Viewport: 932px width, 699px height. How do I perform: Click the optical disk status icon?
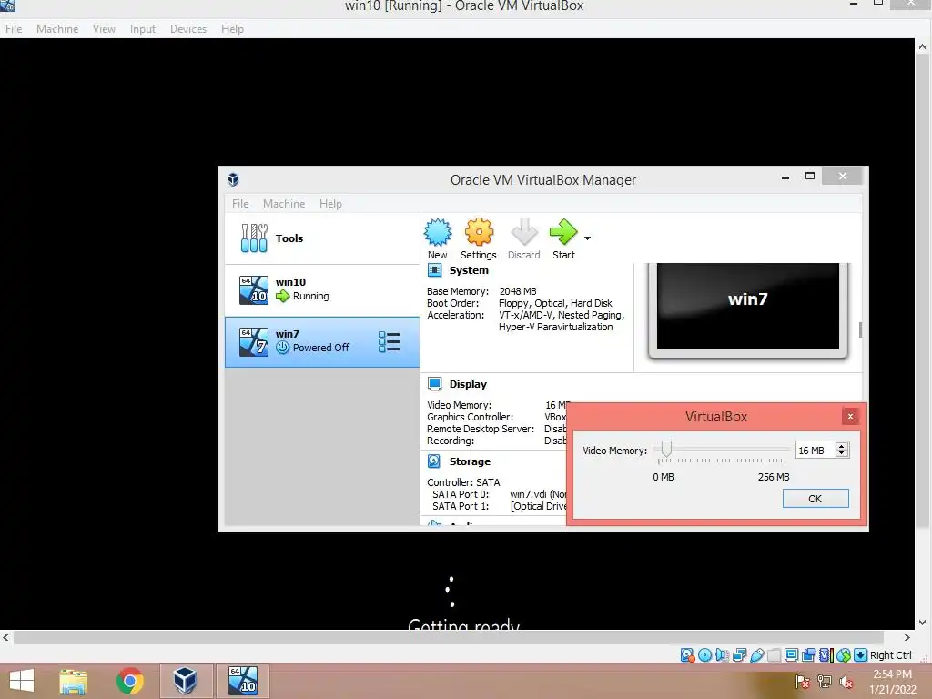point(705,655)
